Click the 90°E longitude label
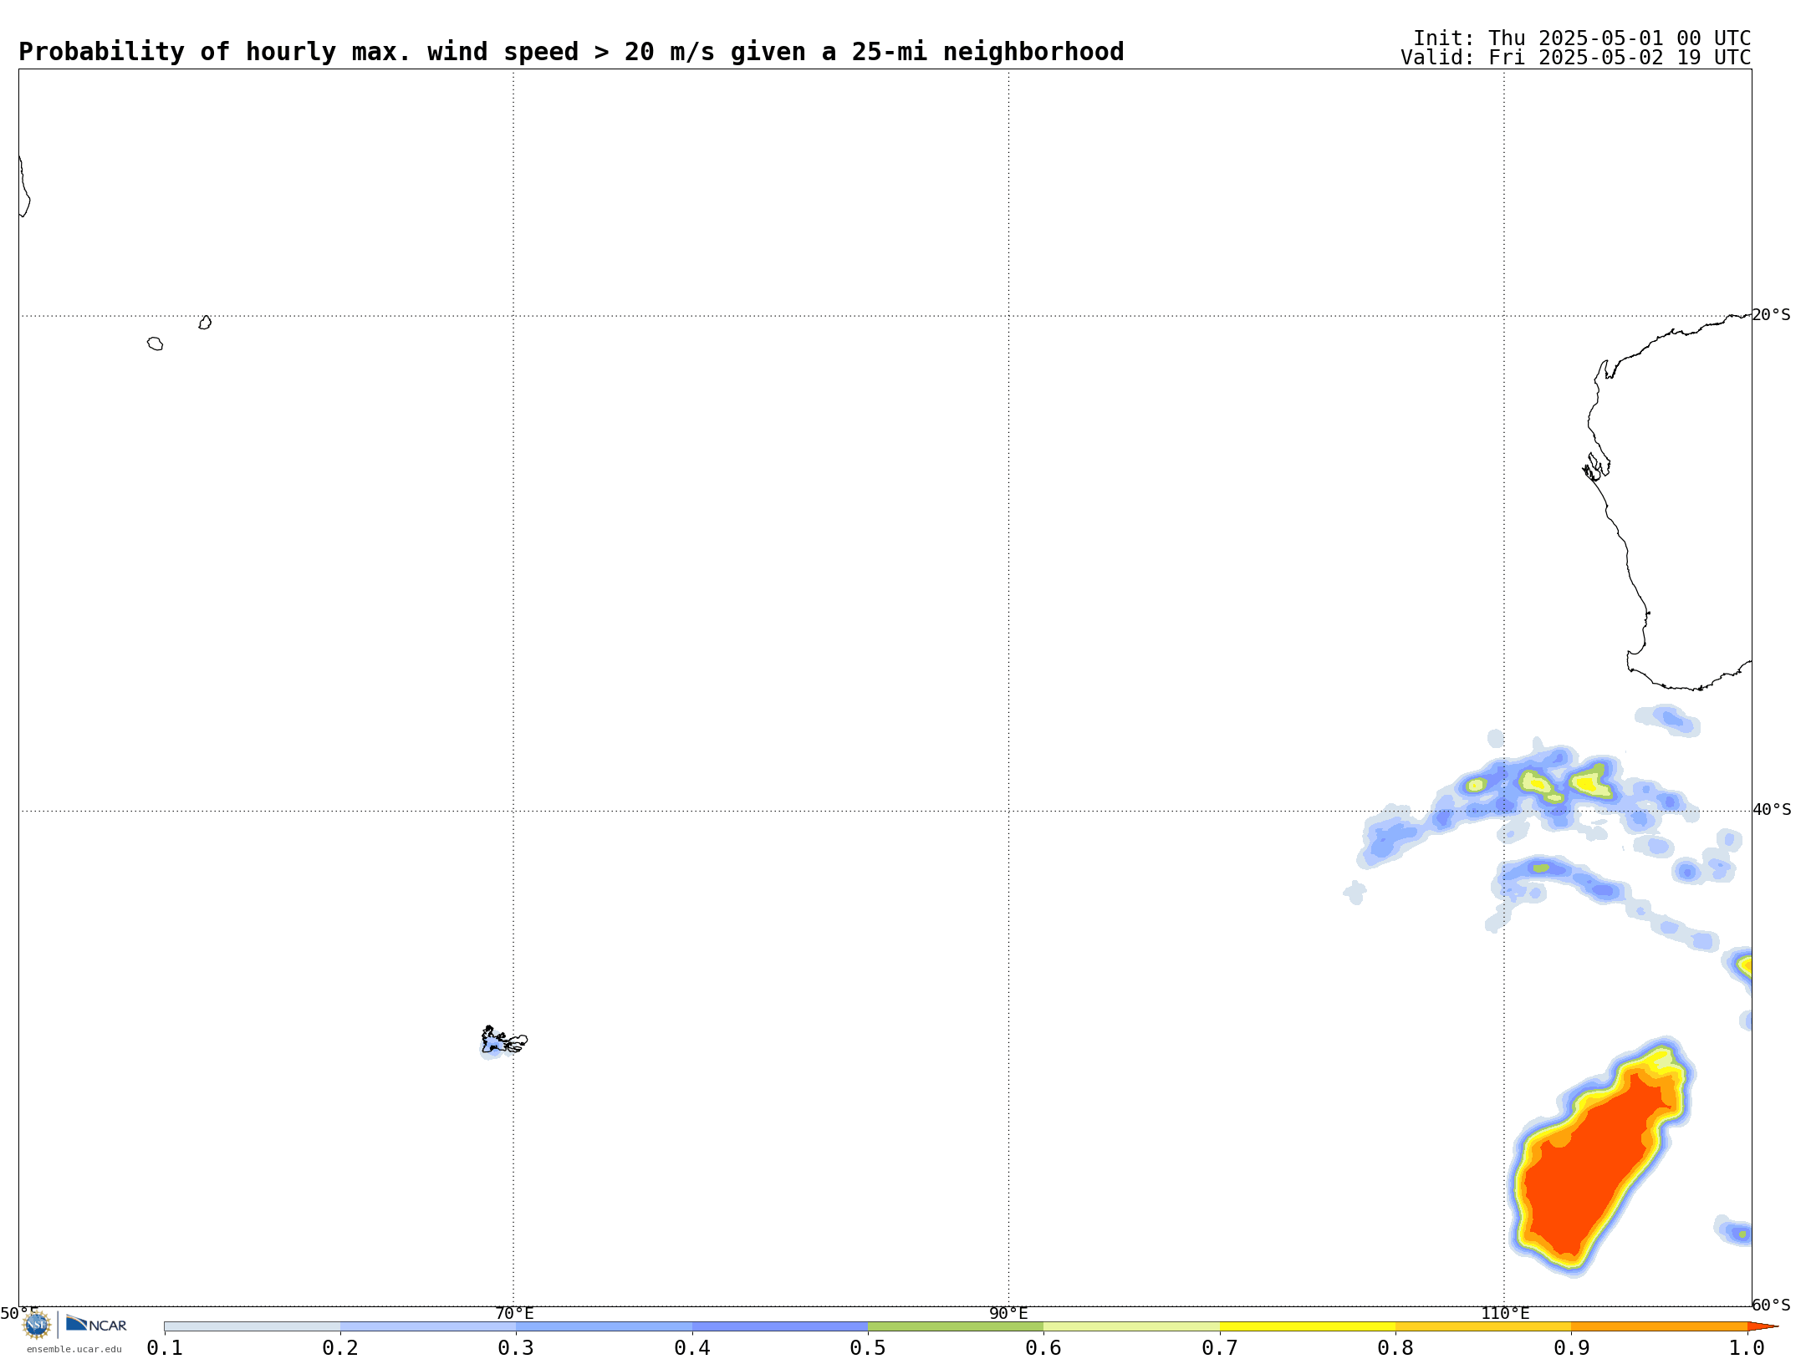The height and width of the screenshot is (1359, 1806). coord(1008,1313)
